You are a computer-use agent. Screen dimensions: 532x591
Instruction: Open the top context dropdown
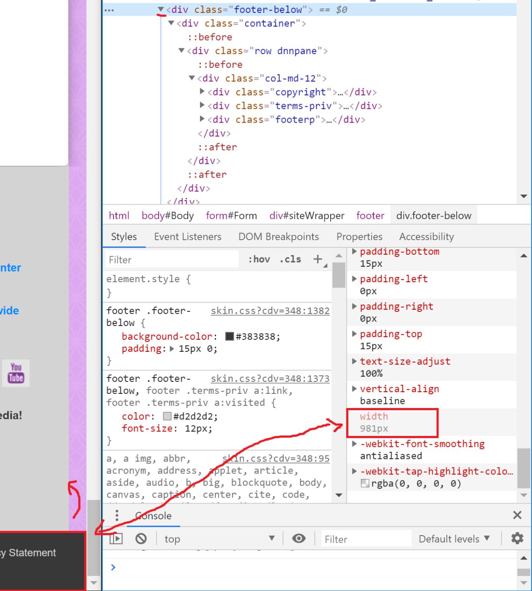click(220, 539)
